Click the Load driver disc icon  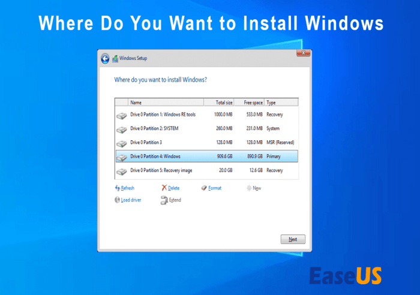117,200
